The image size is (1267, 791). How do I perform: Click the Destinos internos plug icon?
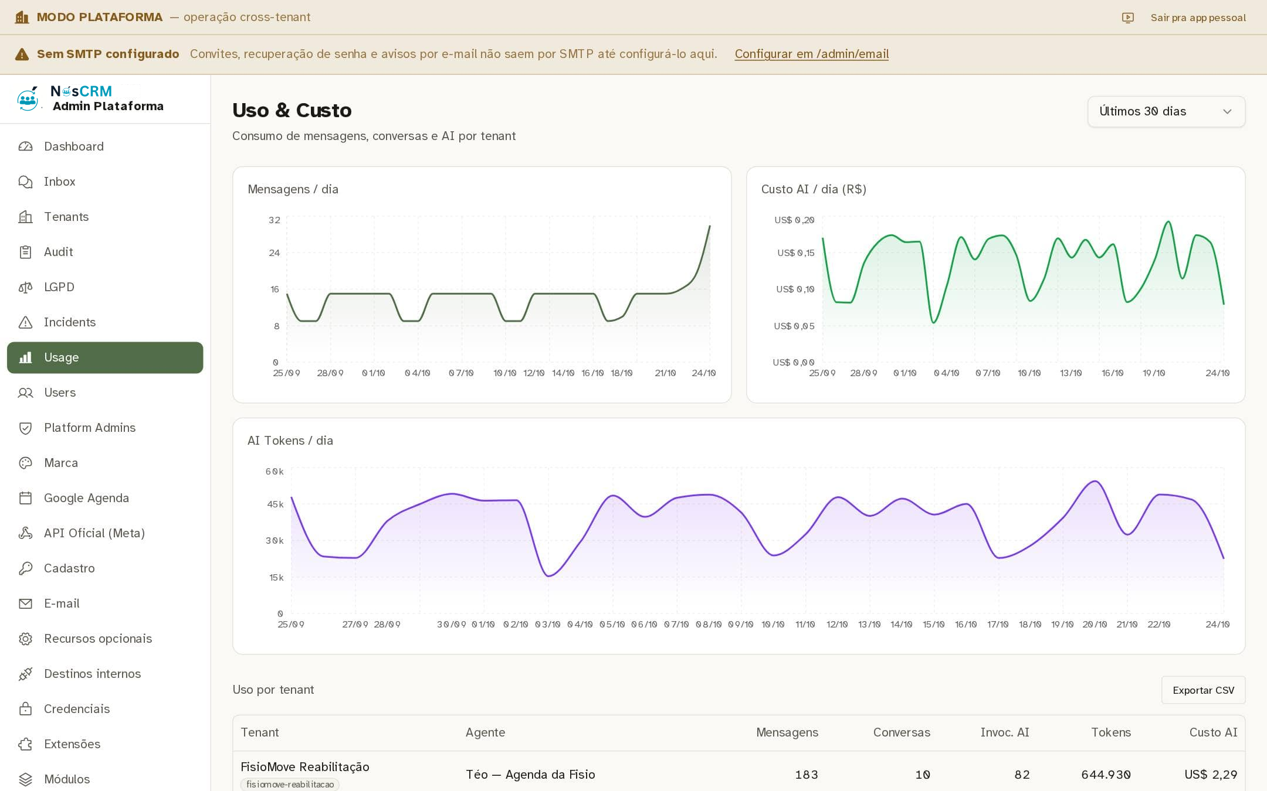click(x=25, y=674)
